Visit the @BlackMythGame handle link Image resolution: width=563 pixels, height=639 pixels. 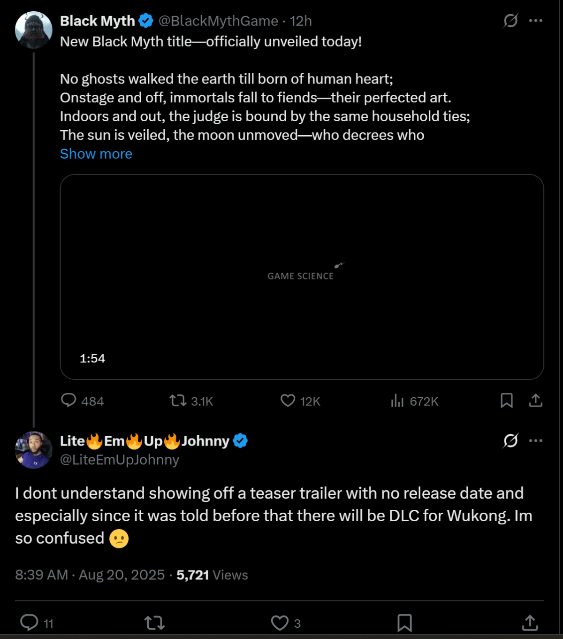click(x=218, y=21)
